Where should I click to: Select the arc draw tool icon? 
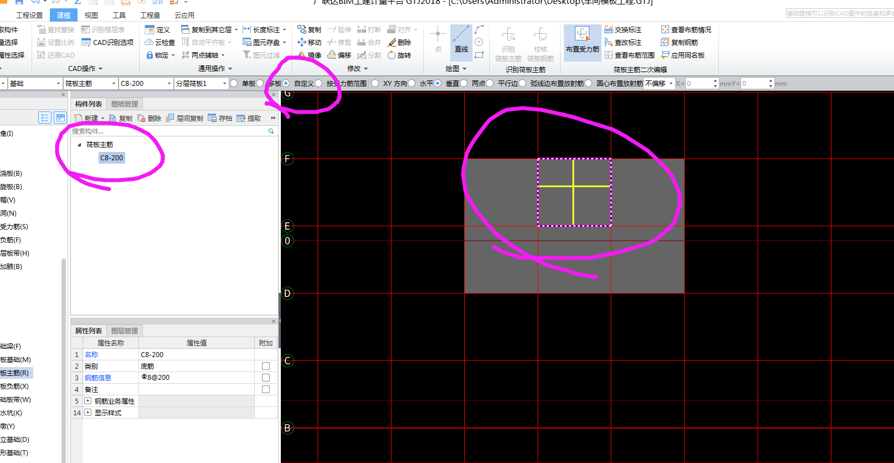[x=479, y=29]
